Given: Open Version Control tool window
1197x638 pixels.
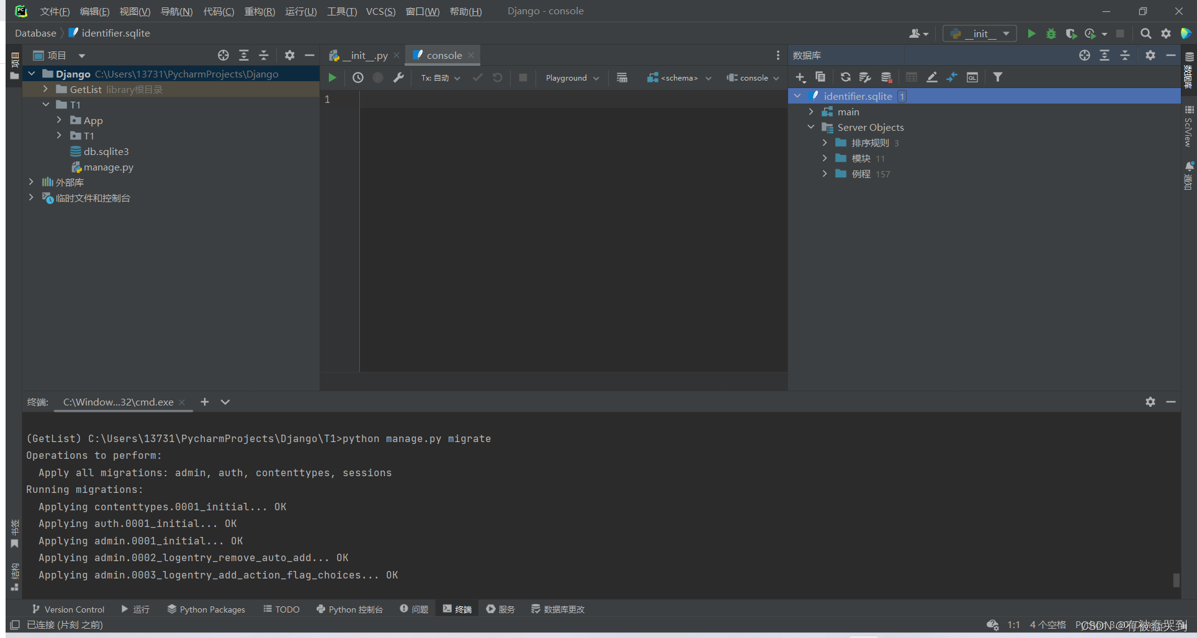Looking at the screenshot, I should click(68, 609).
